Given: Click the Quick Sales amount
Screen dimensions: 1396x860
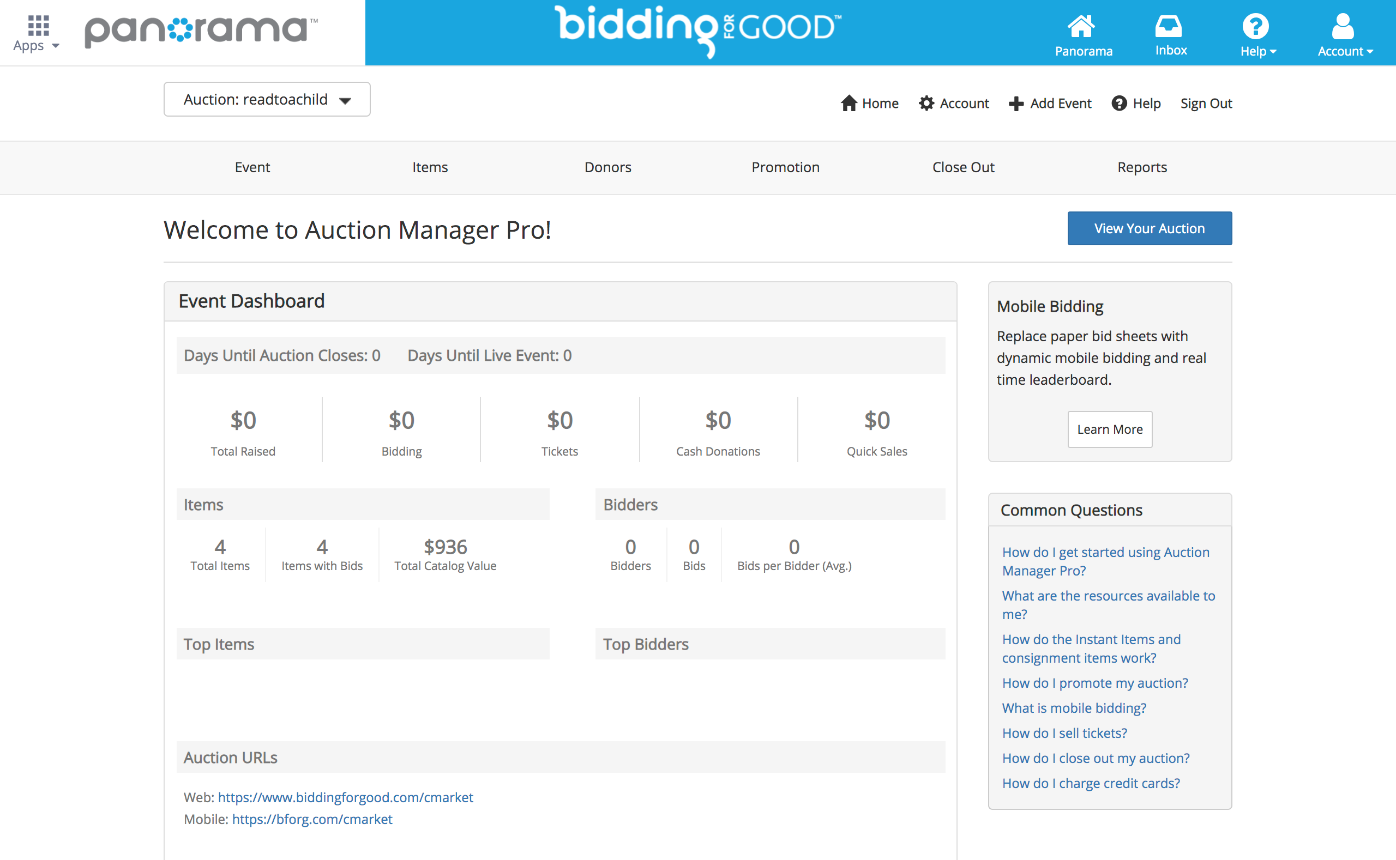Looking at the screenshot, I should pyautogui.click(x=877, y=420).
